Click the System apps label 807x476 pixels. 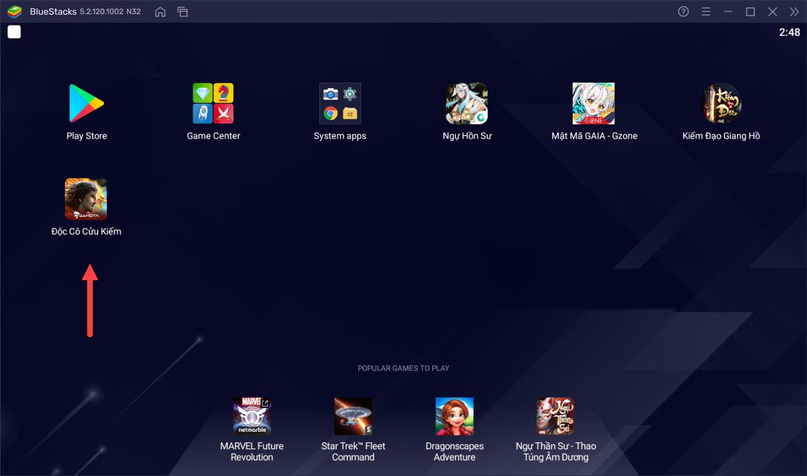[x=340, y=136]
